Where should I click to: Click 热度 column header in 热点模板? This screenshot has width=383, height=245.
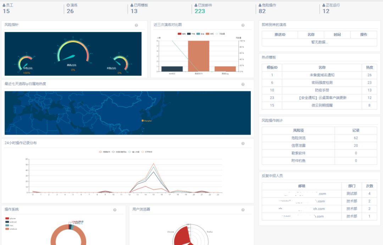370,67
